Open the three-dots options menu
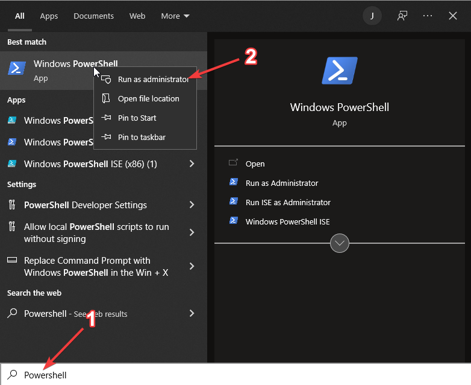Screen dimensions: 471x385 (428, 16)
